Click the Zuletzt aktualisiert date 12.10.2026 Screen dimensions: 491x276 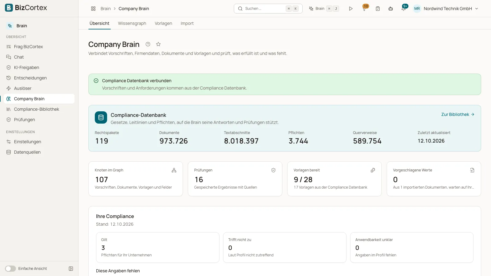click(x=431, y=141)
